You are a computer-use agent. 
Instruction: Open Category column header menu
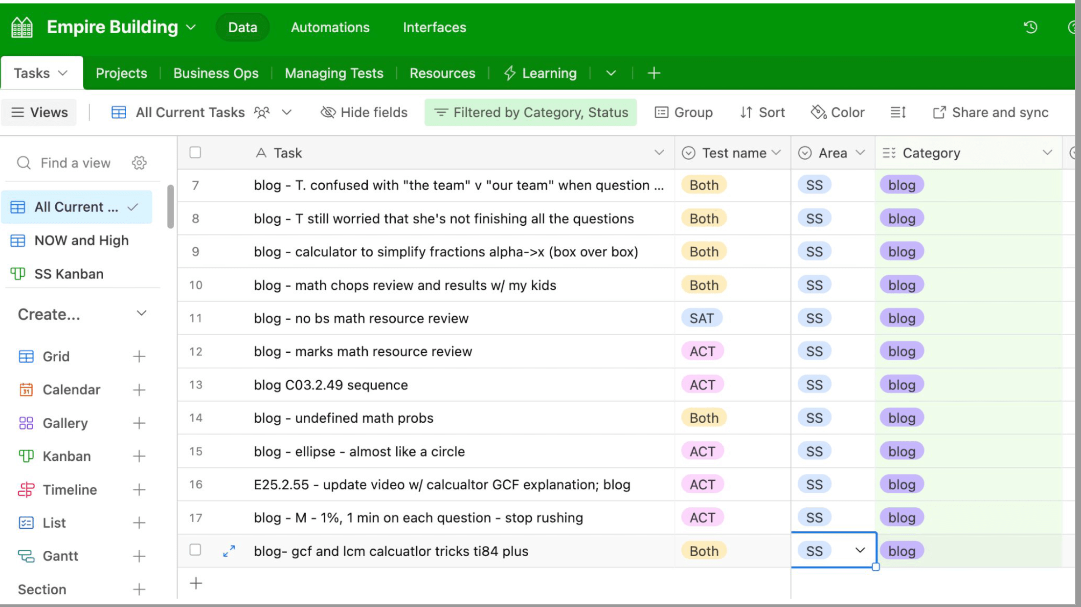1047,152
